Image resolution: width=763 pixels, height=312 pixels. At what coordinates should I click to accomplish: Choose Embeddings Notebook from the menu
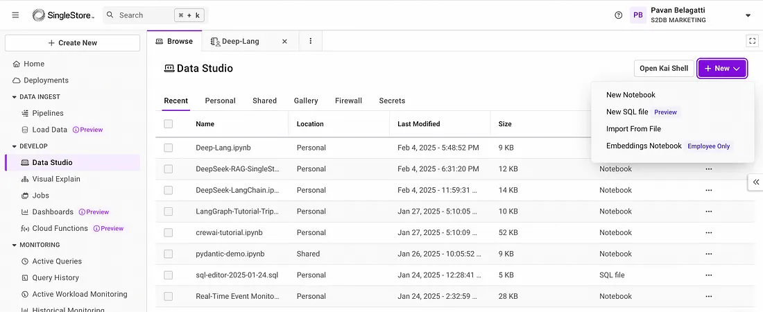point(644,146)
